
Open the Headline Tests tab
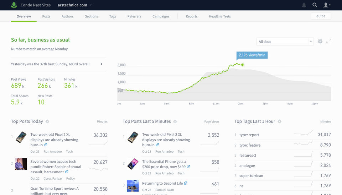pyautogui.click(x=220, y=16)
